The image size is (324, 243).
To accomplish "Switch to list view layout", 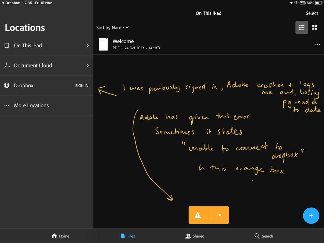I will pyautogui.click(x=302, y=28).
